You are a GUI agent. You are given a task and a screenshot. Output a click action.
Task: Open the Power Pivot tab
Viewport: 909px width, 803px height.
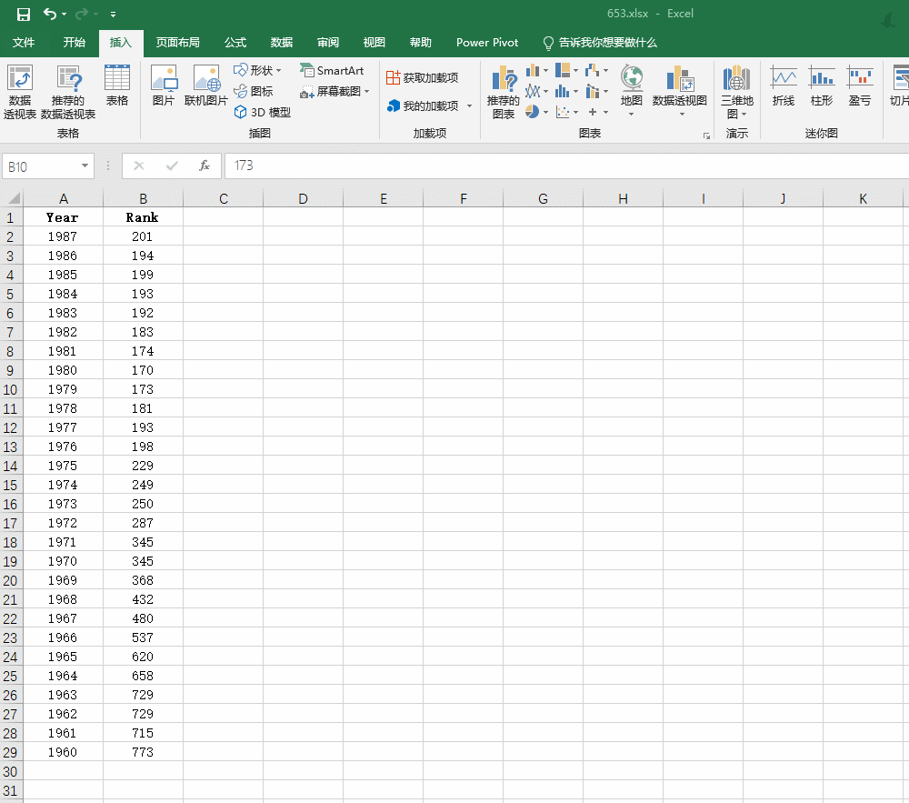pos(487,43)
